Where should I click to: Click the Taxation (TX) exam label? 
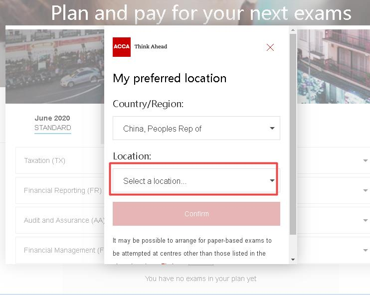(44, 160)
